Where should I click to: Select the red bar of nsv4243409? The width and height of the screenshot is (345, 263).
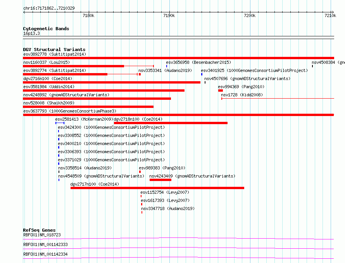point(160,180)
